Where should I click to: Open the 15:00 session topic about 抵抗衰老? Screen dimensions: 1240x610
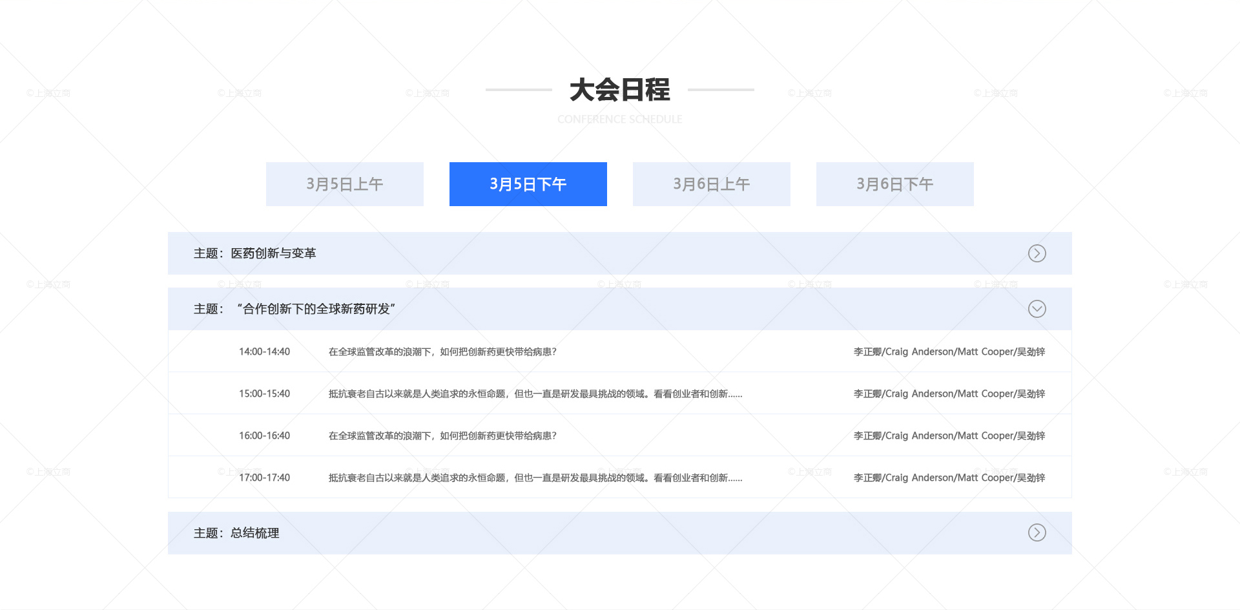pos(535,394)
